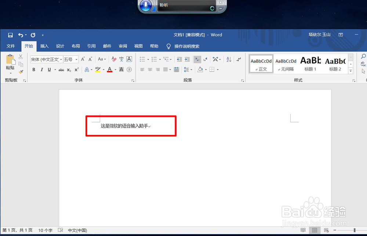Image resolution: width=367 pixels, height=236 pixels.
Task: Click the numbered list icon
Action: point(154,59)
